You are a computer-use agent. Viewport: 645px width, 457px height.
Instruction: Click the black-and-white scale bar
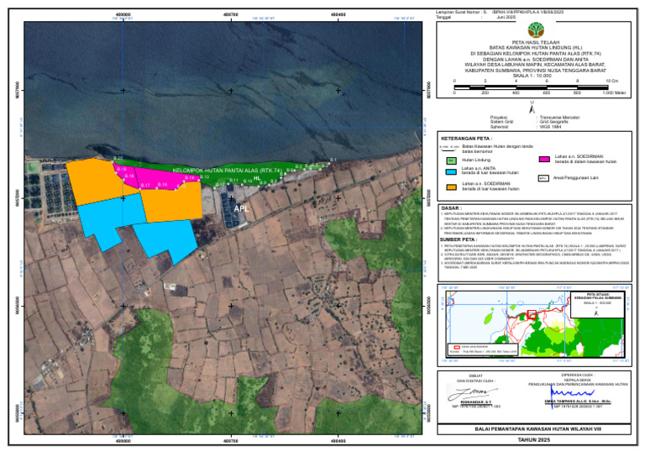pyautogui.click(x=531, y=87)
